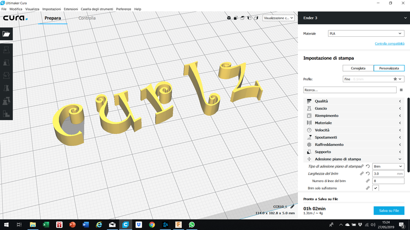
Task: Switch to right side camera view
Action: click(256, 18)
